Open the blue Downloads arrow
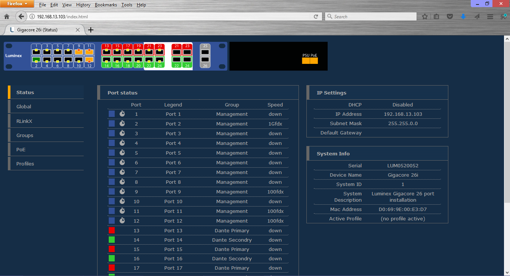Screen dimensions: 510x276 [463, 16]
